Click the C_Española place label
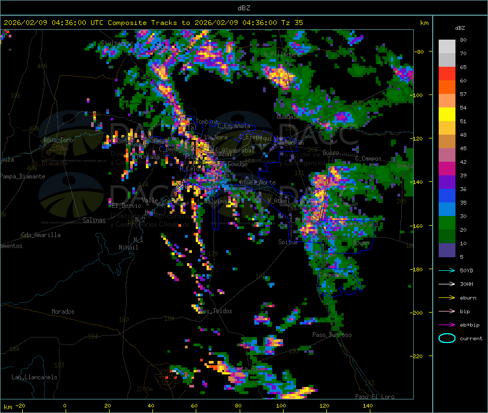Image resolution: width=488 pixels, height=413 pixels. pyautogui.click(x=234, y=126)
